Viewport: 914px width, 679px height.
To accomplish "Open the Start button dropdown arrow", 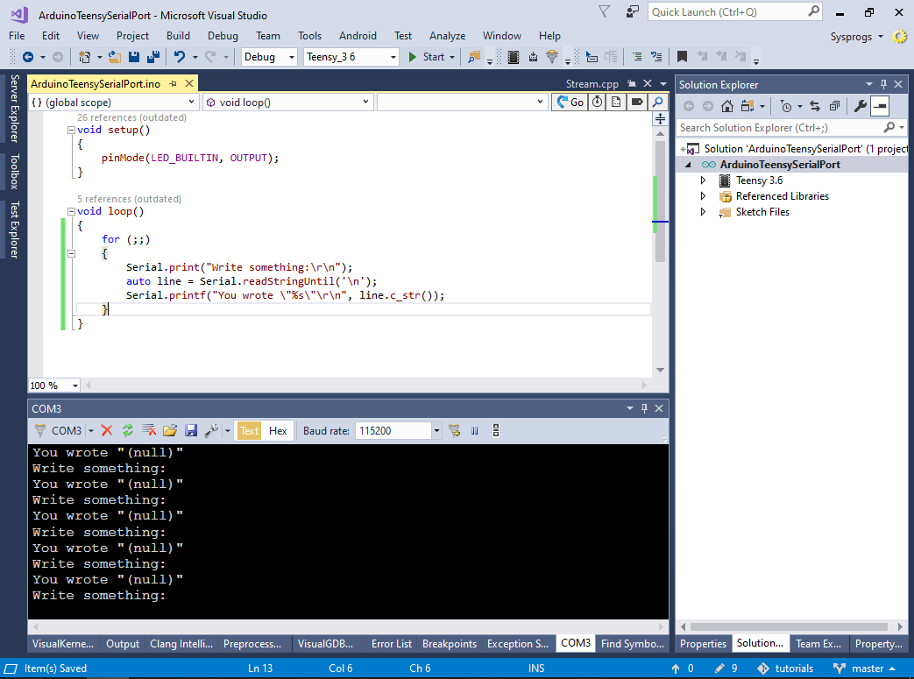I will pos(452,57).
